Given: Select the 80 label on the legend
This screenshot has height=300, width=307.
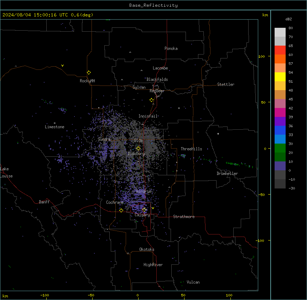Looking at the screenshot, I should tap(291, 28).
